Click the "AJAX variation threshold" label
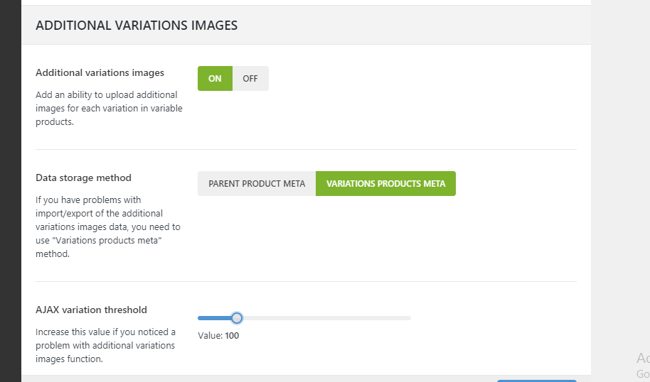Image resolution: width=650 pixels, height=382 pixels. 91,310
